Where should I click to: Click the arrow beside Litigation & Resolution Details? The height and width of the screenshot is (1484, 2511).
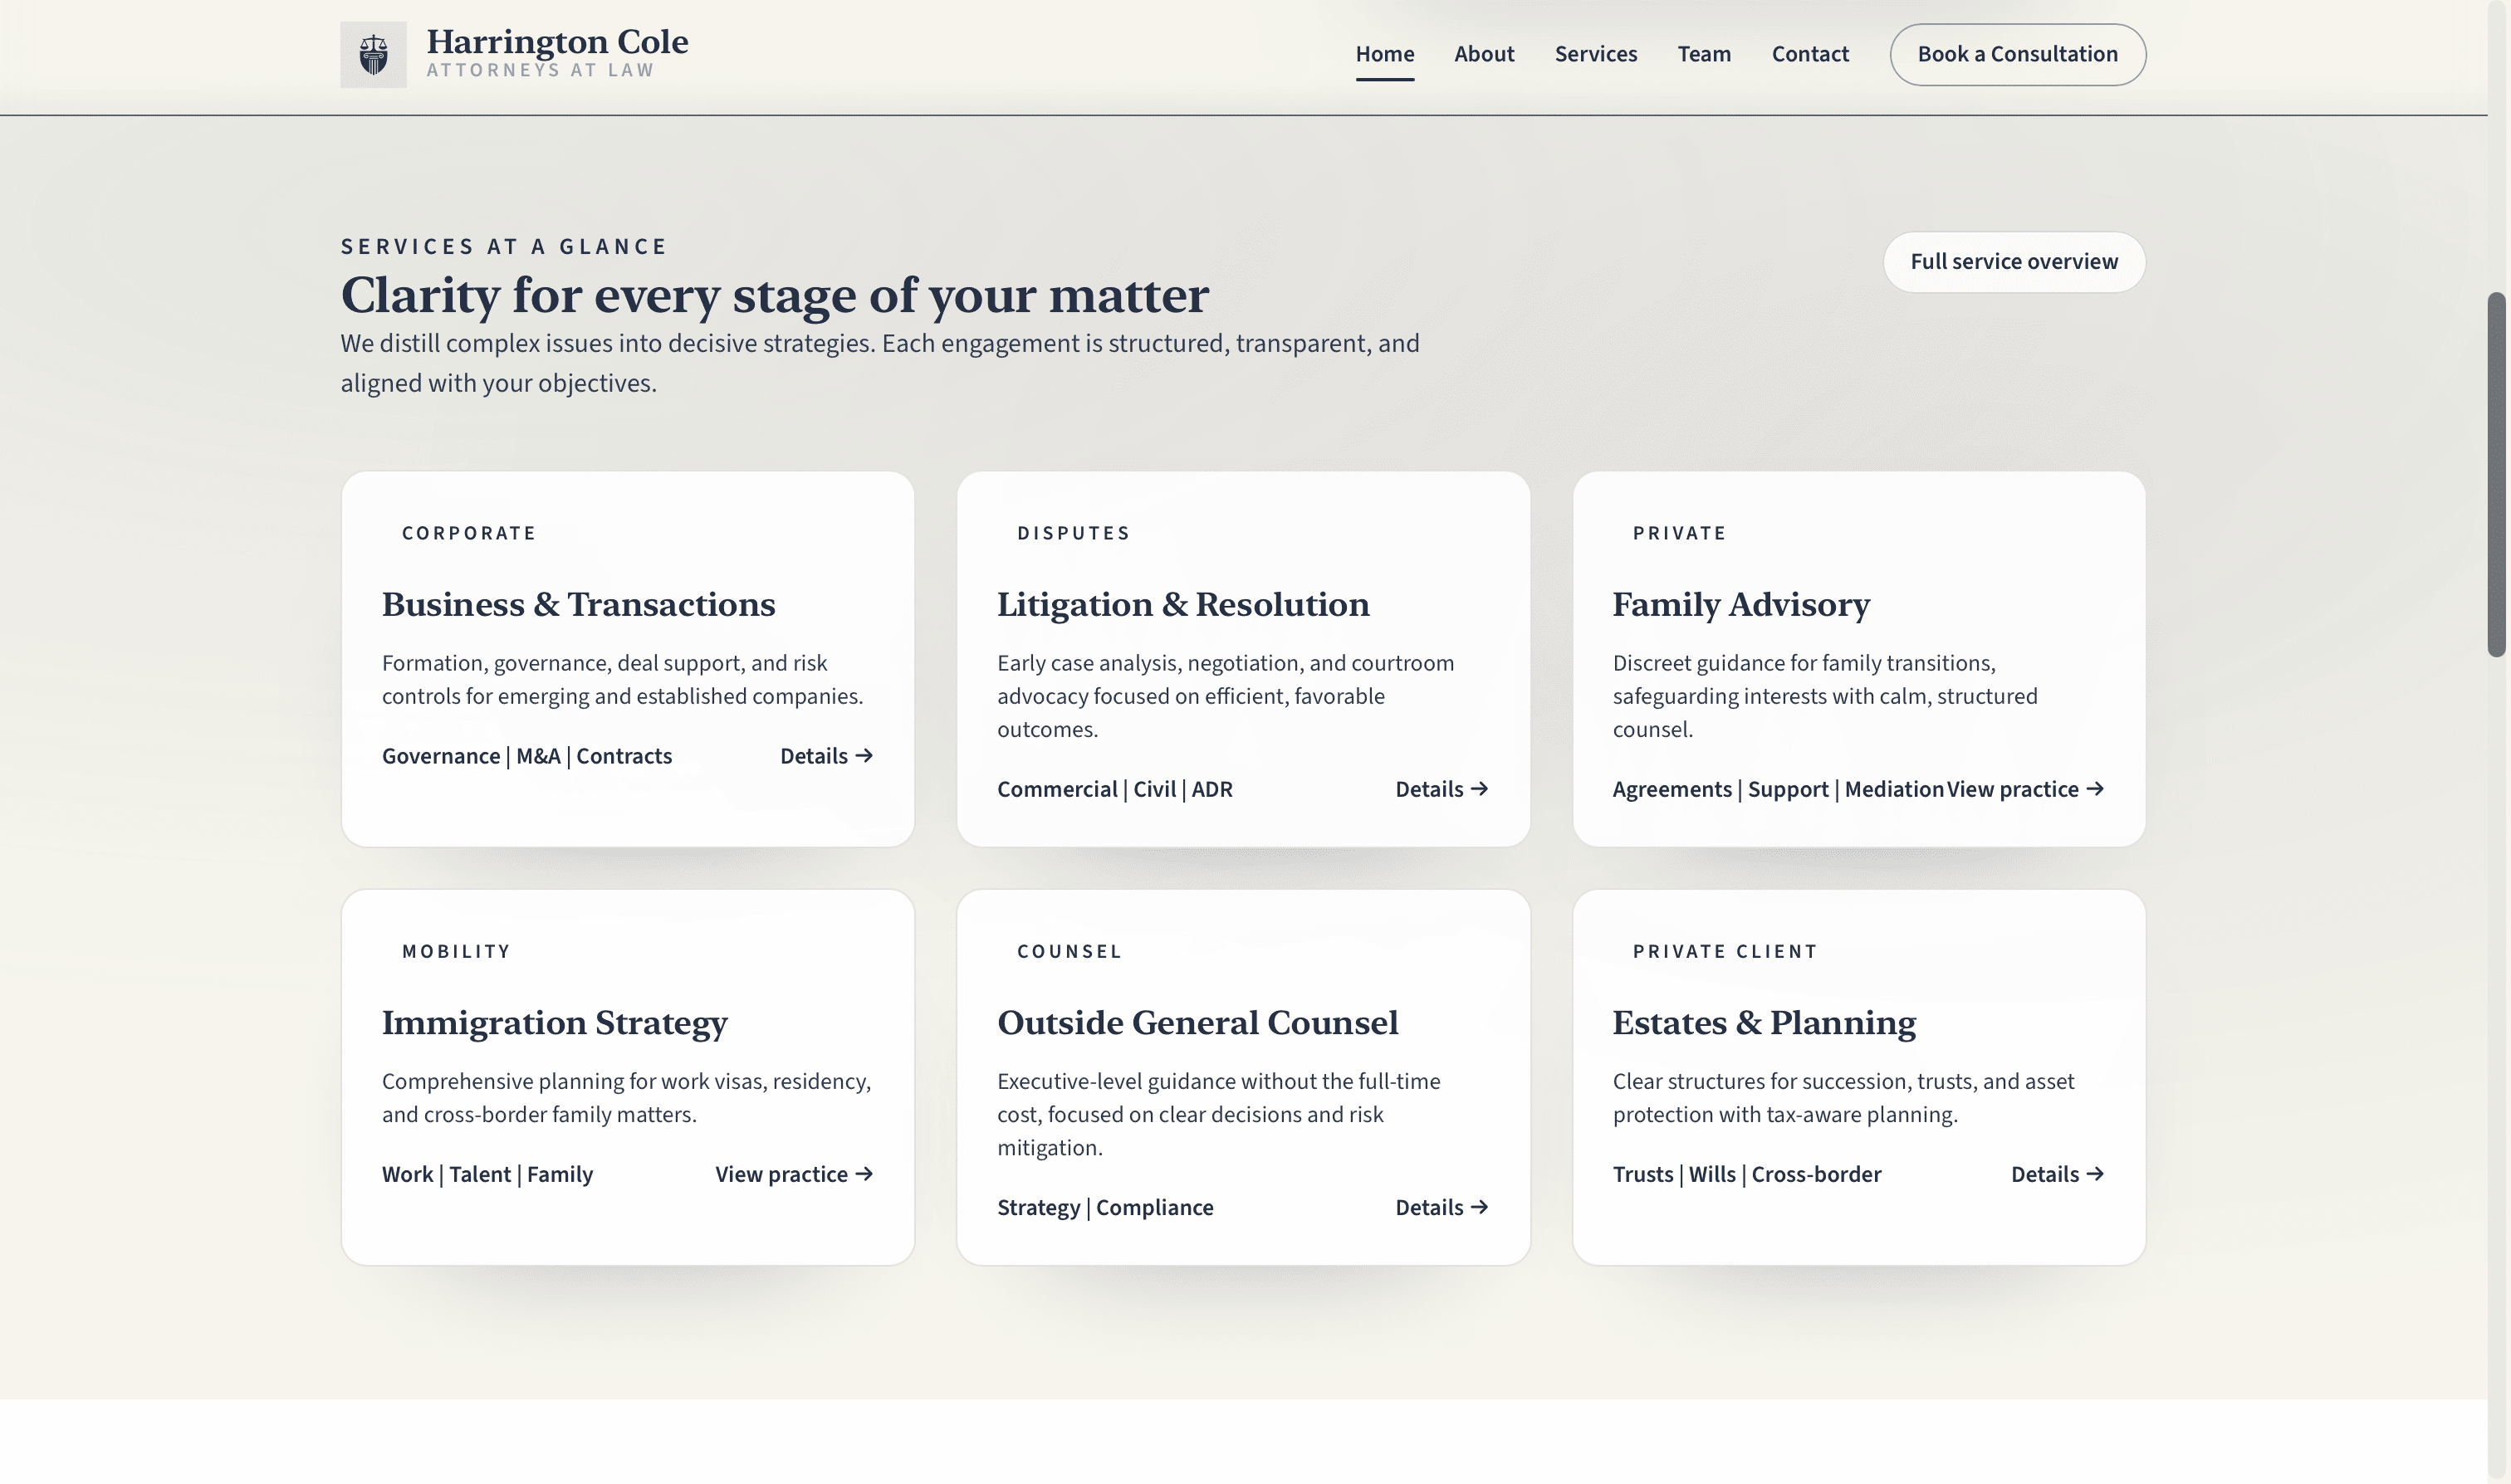coord(1480,789)
